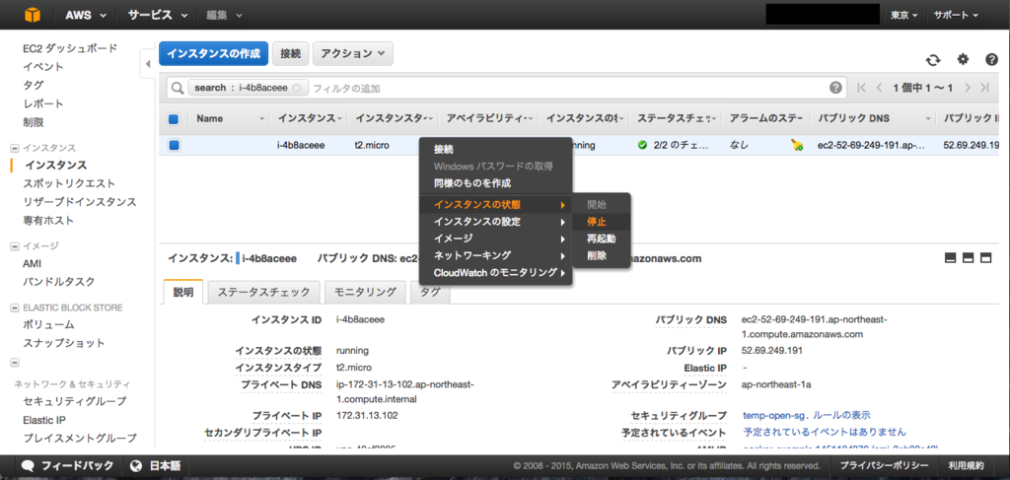Open ネットワーキング submenu
Viewport: 1010px width, 480px height.
(495, 255)
